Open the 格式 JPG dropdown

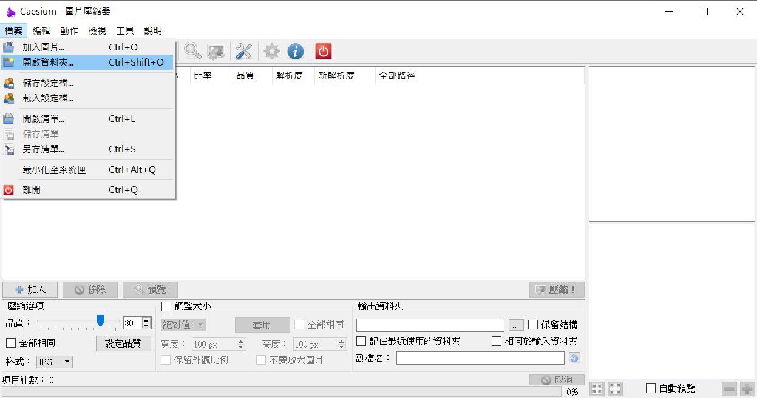(55, 362)
